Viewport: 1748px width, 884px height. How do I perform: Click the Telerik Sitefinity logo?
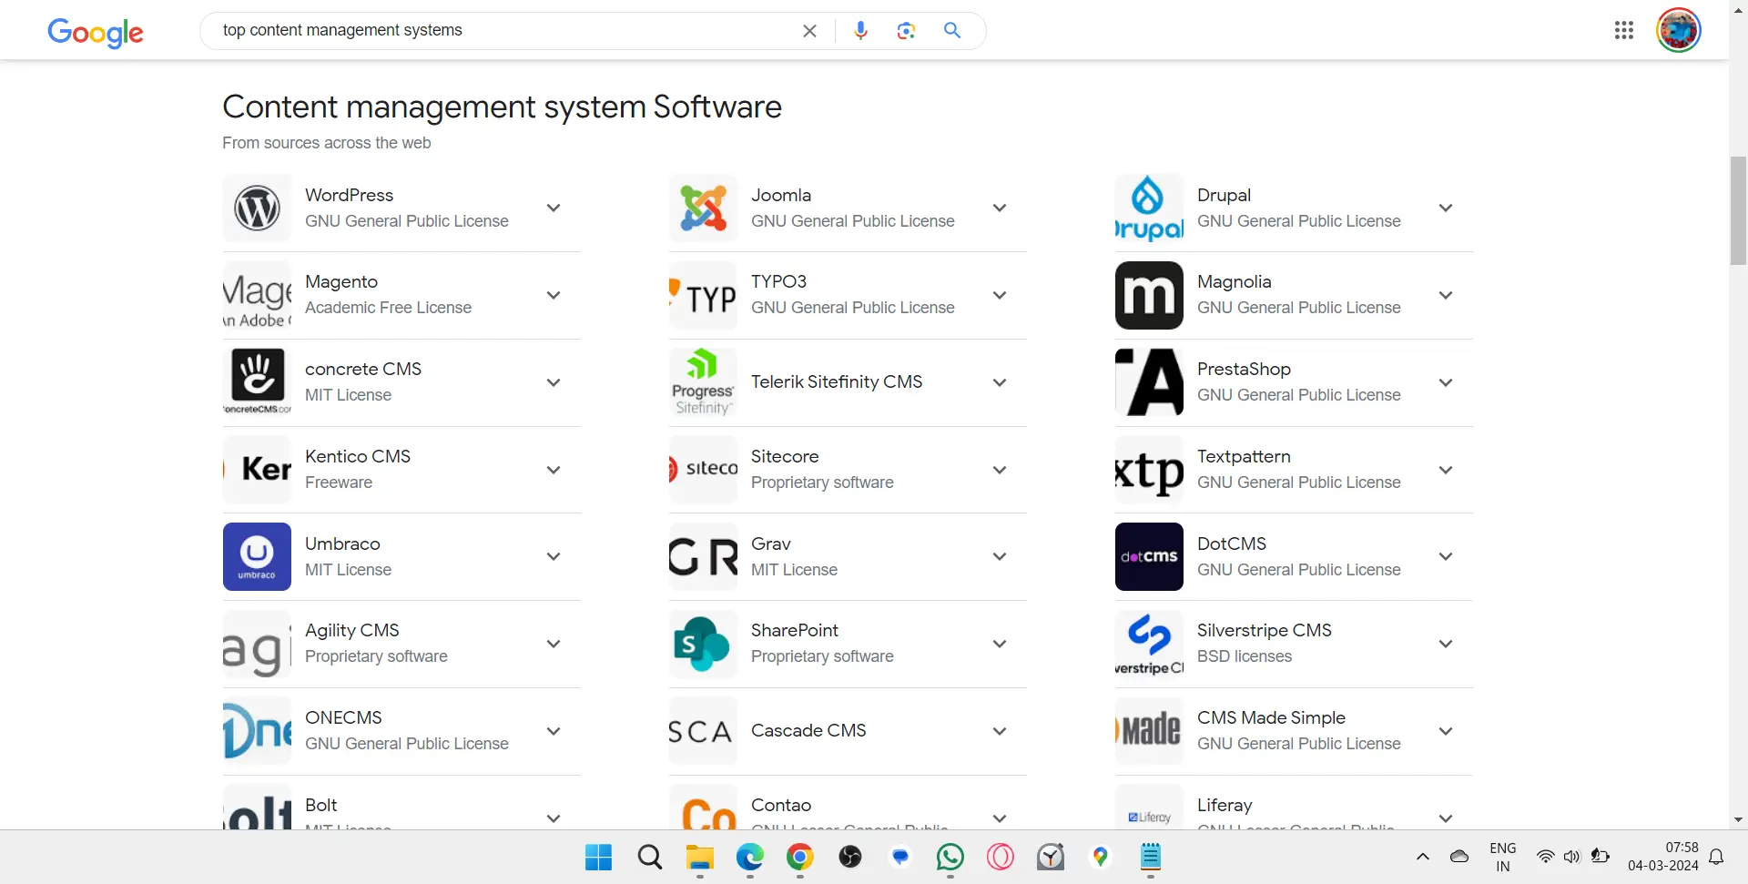(x=703, y=382)
